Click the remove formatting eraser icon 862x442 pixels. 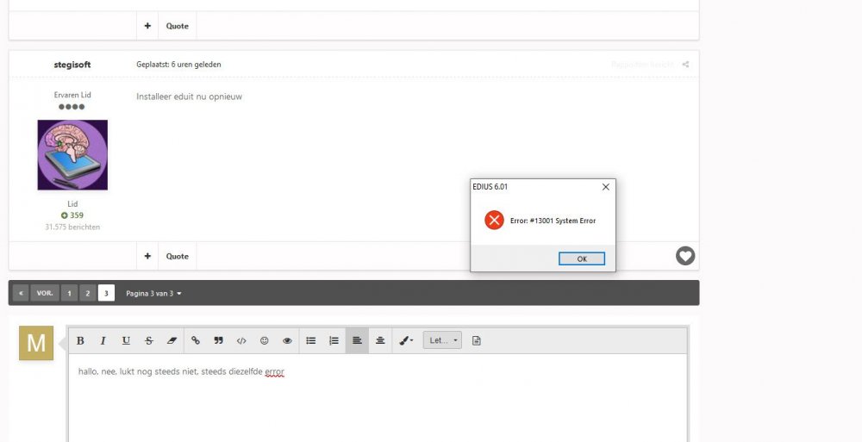(172, 341)
